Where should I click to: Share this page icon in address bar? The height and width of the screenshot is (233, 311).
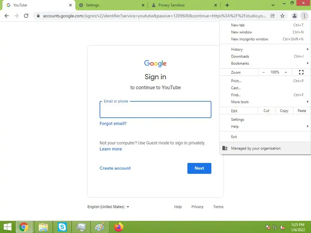273,16
